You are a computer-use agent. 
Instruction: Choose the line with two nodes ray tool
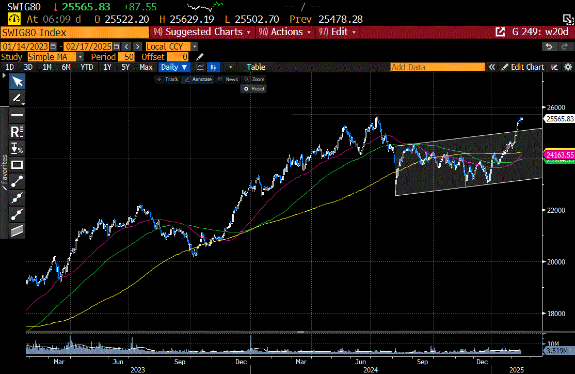point(17,214)
